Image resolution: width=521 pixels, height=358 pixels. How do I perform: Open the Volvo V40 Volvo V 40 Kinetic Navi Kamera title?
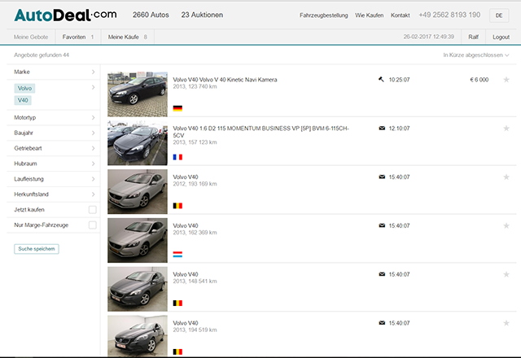pos(225,80)
